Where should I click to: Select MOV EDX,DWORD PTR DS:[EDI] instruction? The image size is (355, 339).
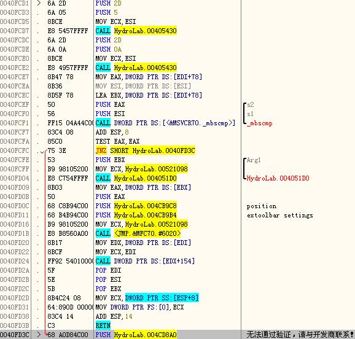pos(143,243)
